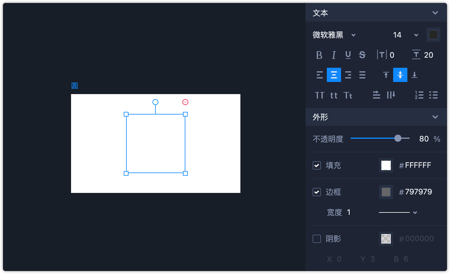Collapse the 外形 section header

(435, 117)
